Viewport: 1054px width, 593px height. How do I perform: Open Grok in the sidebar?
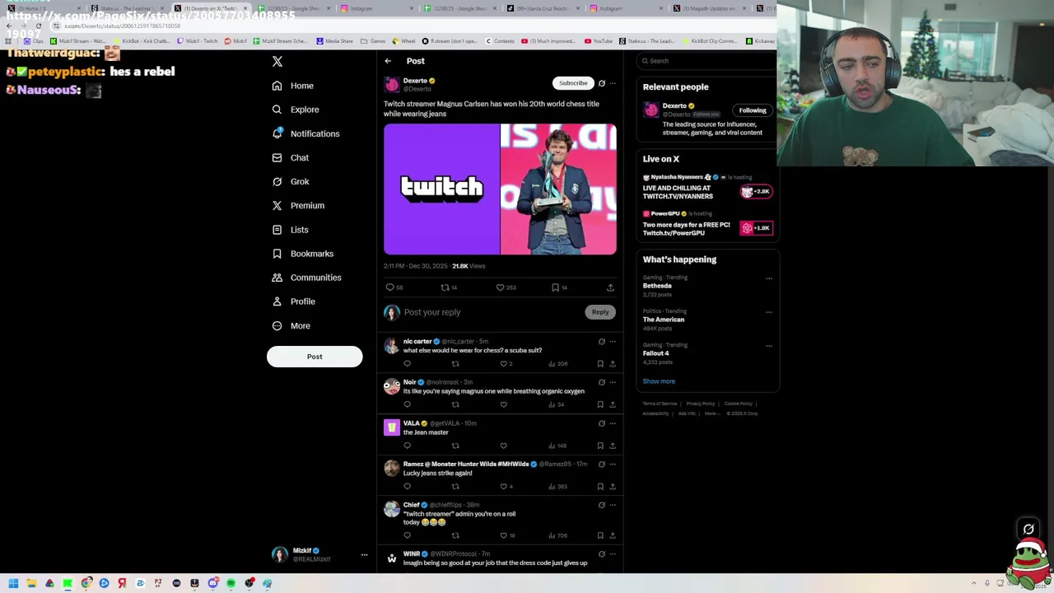click(291, 181)
